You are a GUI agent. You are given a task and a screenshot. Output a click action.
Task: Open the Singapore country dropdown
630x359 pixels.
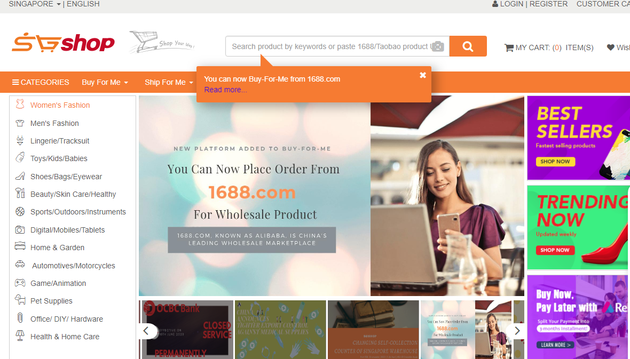click(35, 4)
